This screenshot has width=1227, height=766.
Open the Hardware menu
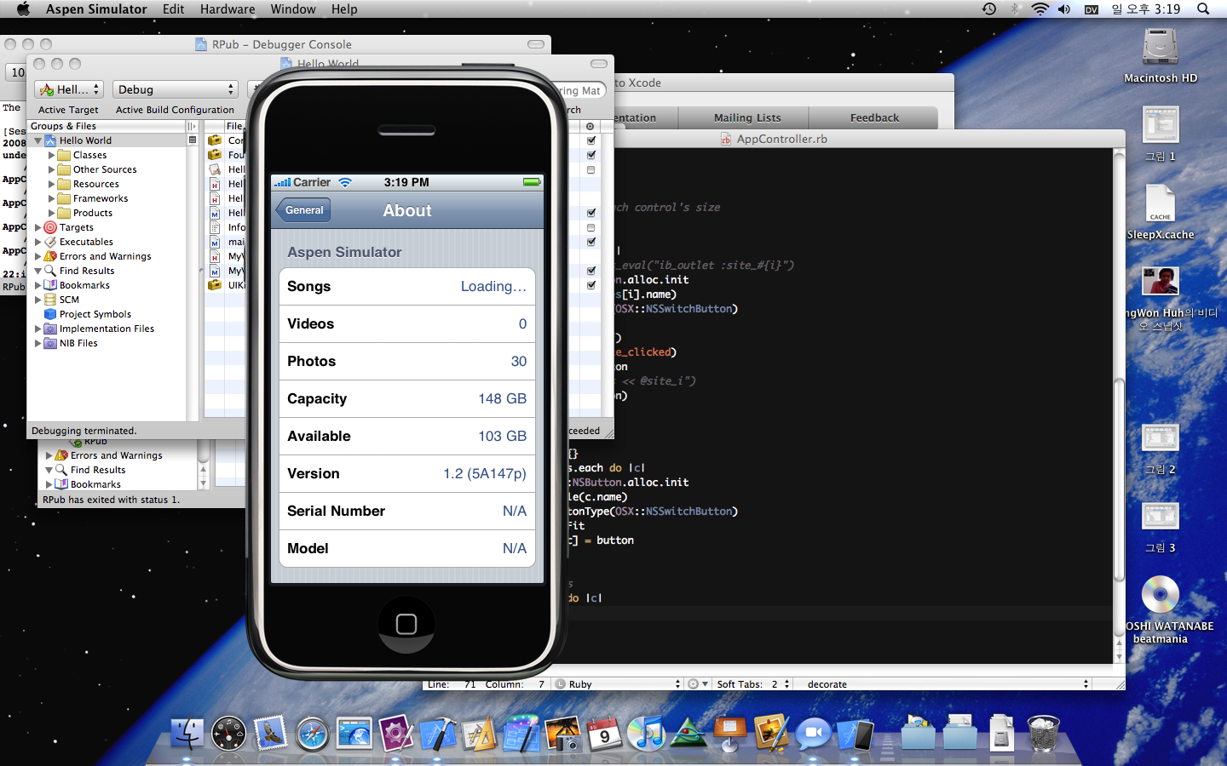tap(228, 9)
